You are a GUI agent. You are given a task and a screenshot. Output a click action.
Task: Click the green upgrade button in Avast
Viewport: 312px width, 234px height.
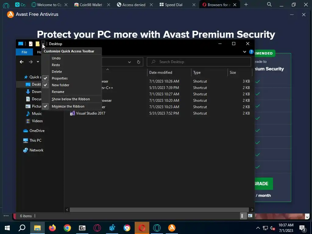(x=264, y=184)
